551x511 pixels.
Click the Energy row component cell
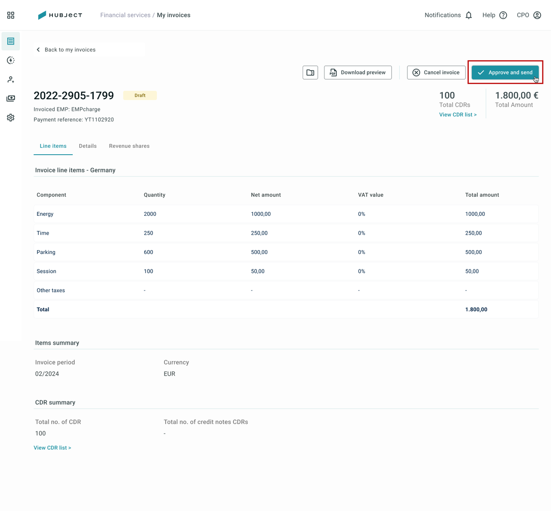45,214
